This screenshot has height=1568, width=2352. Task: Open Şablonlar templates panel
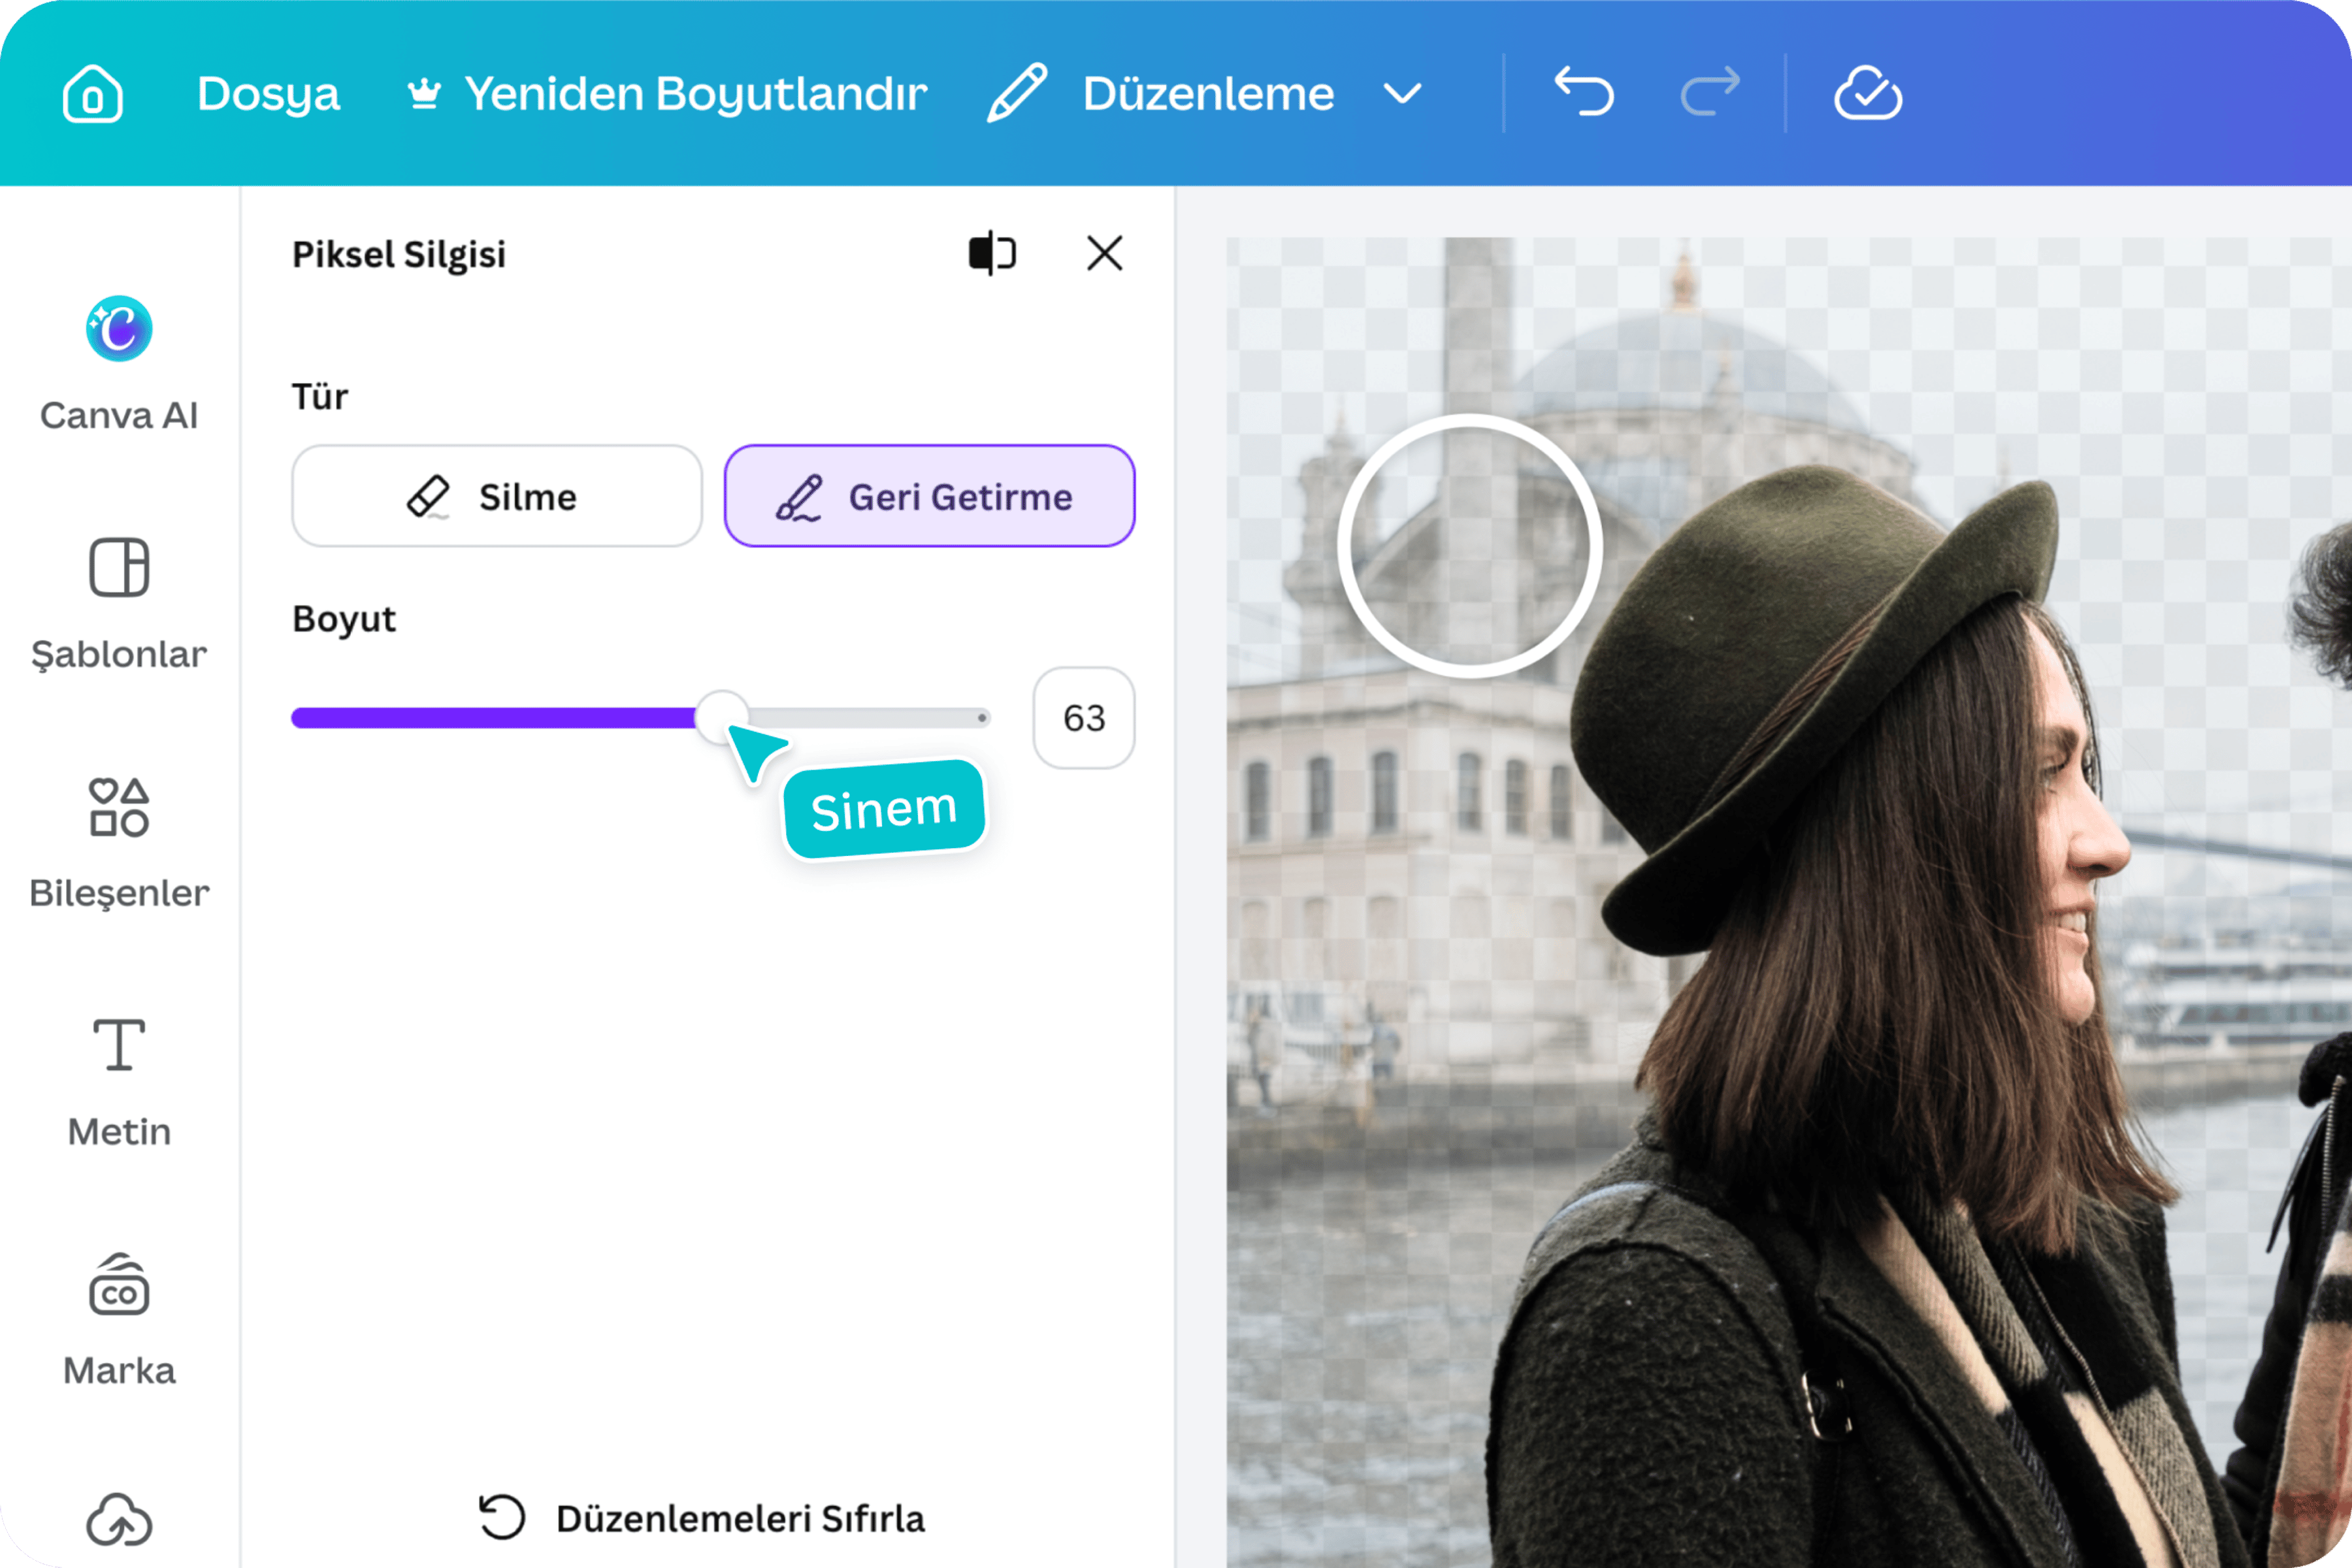point(119,605)
